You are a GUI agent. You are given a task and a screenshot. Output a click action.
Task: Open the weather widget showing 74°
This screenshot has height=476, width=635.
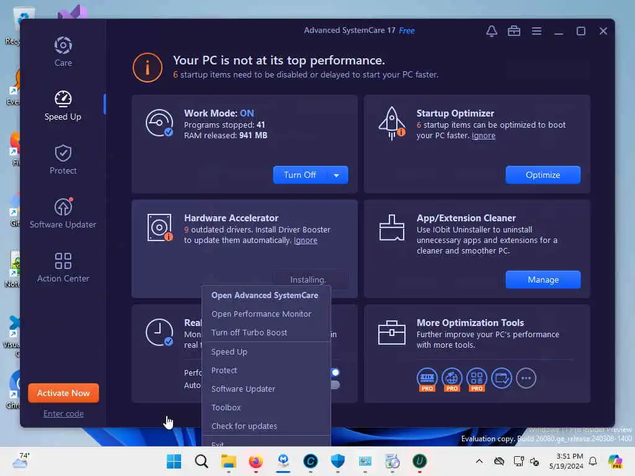coord(20,461)
